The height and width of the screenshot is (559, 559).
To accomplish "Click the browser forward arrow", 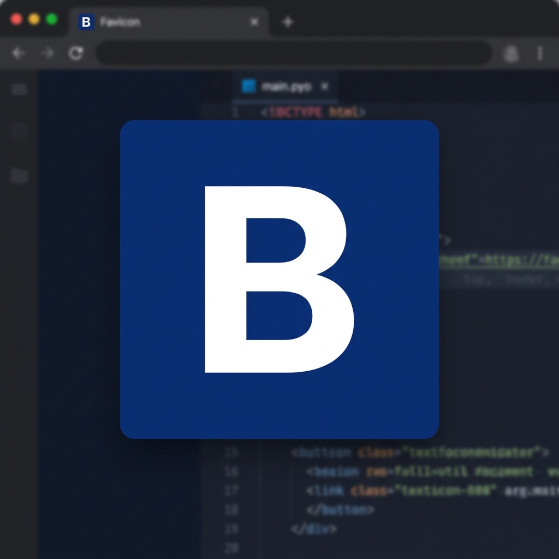I will click(47, 53).
